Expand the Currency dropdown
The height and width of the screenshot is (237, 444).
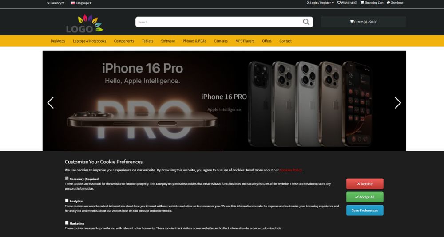point(56,3)
